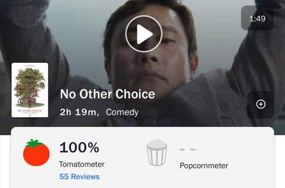Click the 1:49 trailer duration badge
Screen dimensions: 285x188
click(257, 18)
